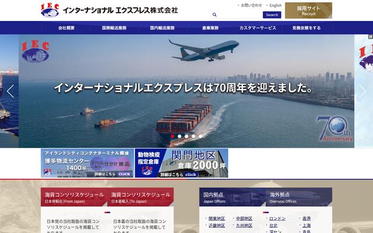Select the 海外拠点 Overseas Offices tab
The width and height of the screenshot is (373, 233).
click(x=299, y=197)
